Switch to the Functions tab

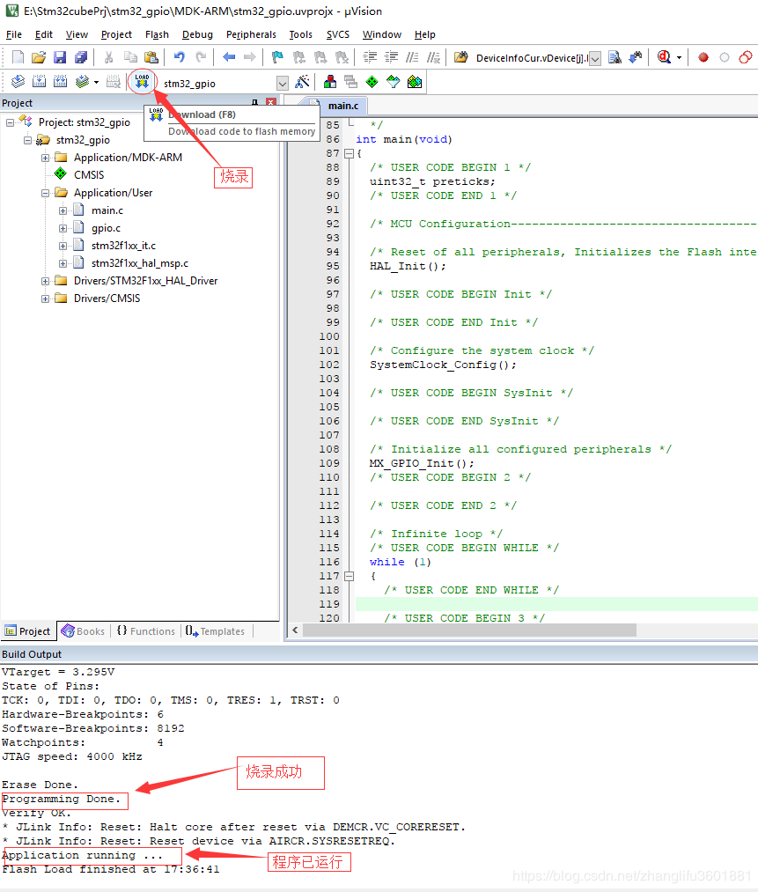(x=146, y=630)
